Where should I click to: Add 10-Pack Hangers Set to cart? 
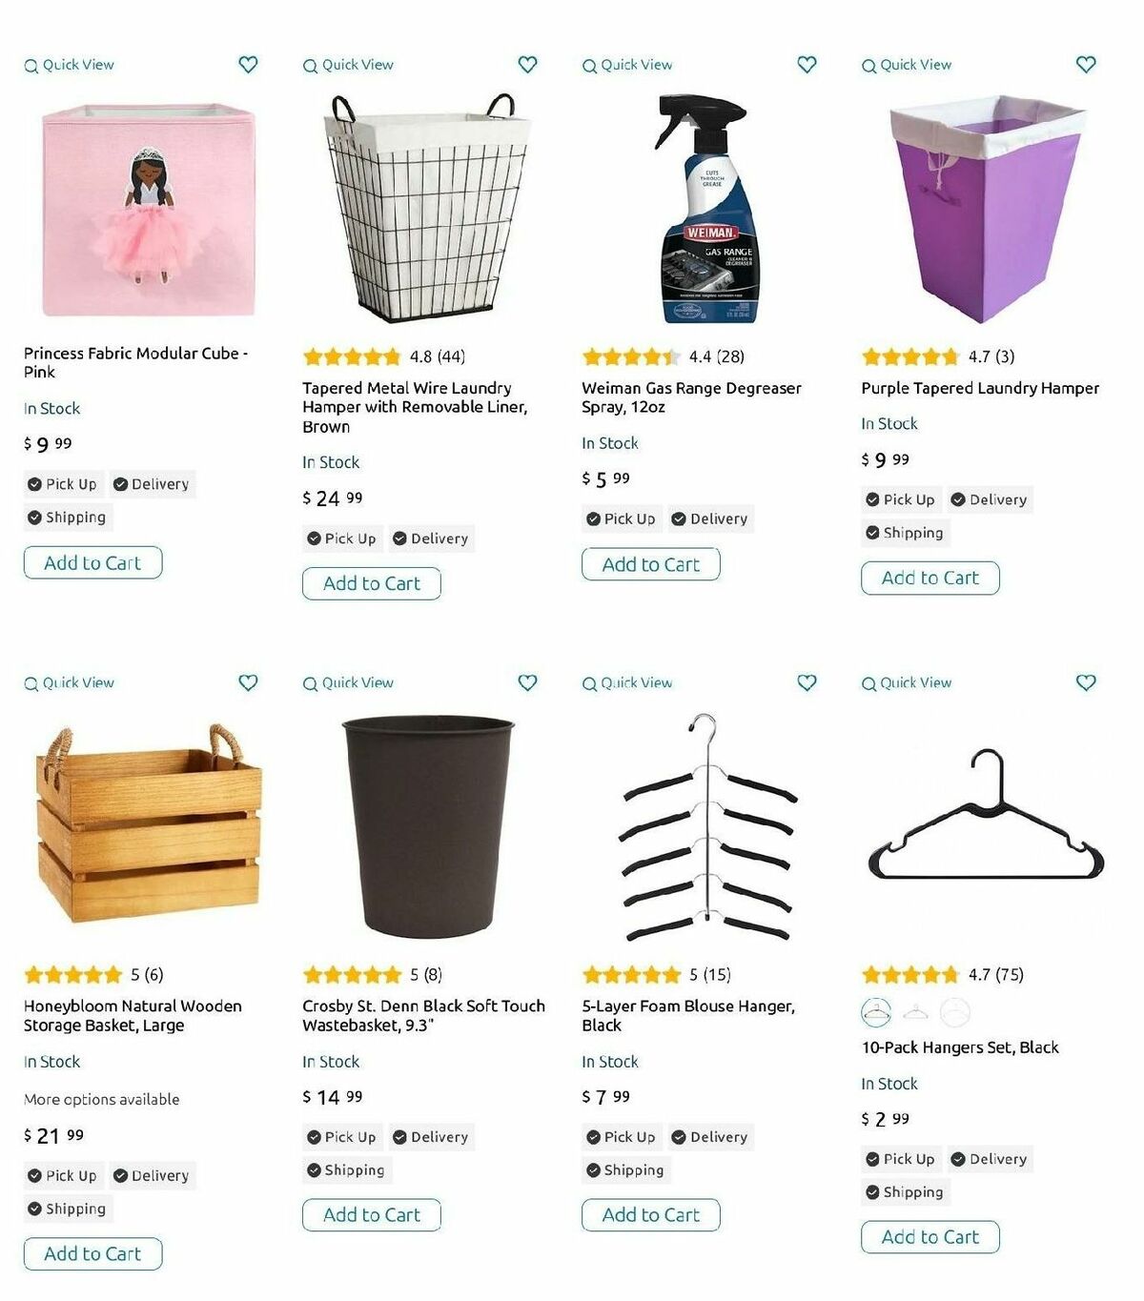click(x=930, y=1237)
